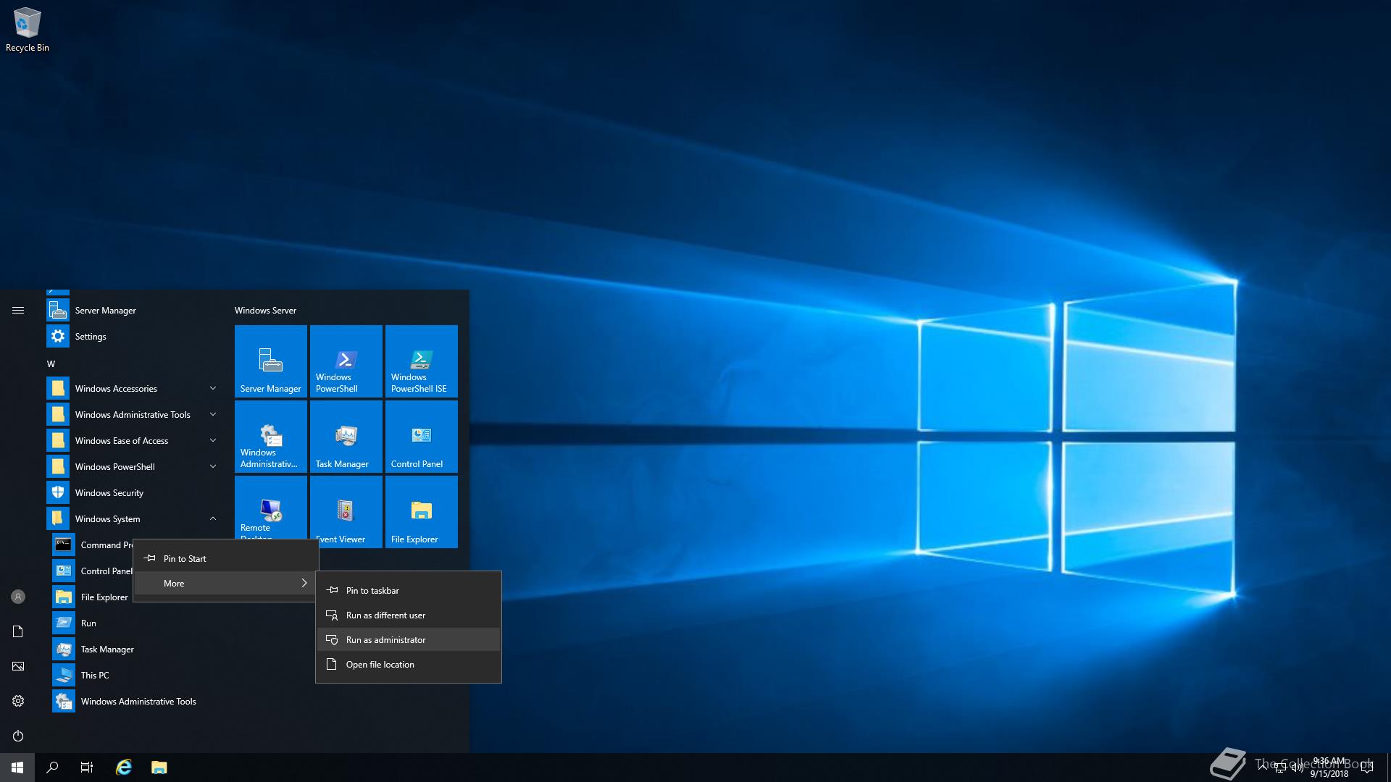Open Documents from the Start rail
The width and height of the screenshot is (1391, 782).
[18, 631]
